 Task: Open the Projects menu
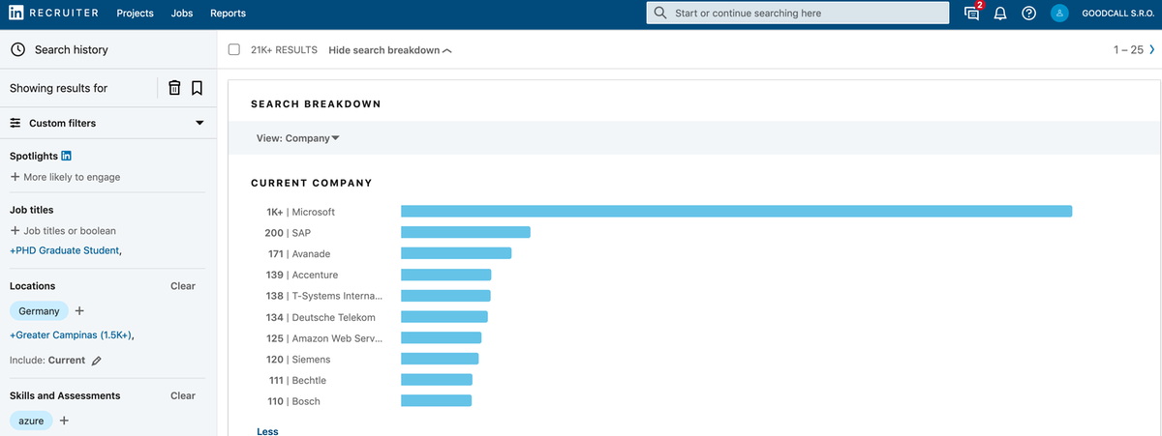(136, 14)
